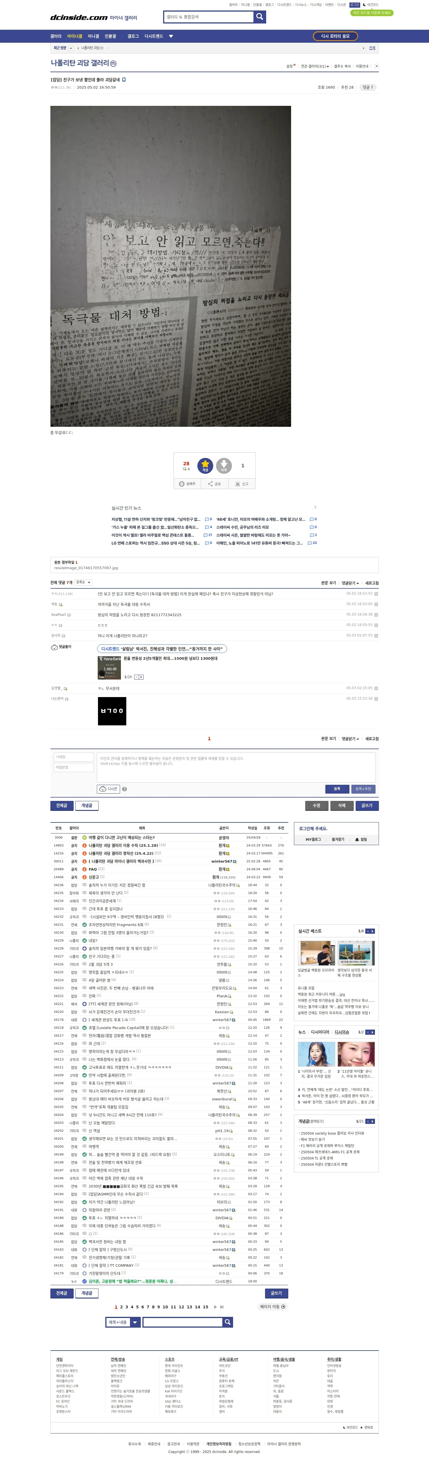Click the 수정 edit button

point(317,805)
